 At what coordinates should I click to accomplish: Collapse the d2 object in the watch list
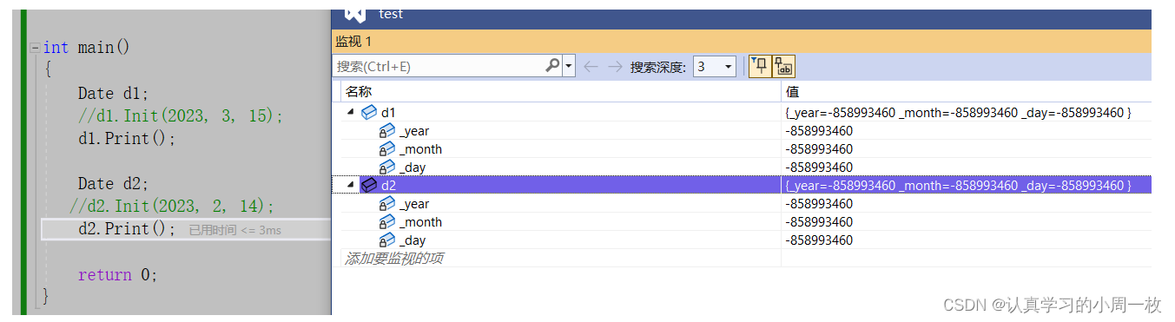351,185
